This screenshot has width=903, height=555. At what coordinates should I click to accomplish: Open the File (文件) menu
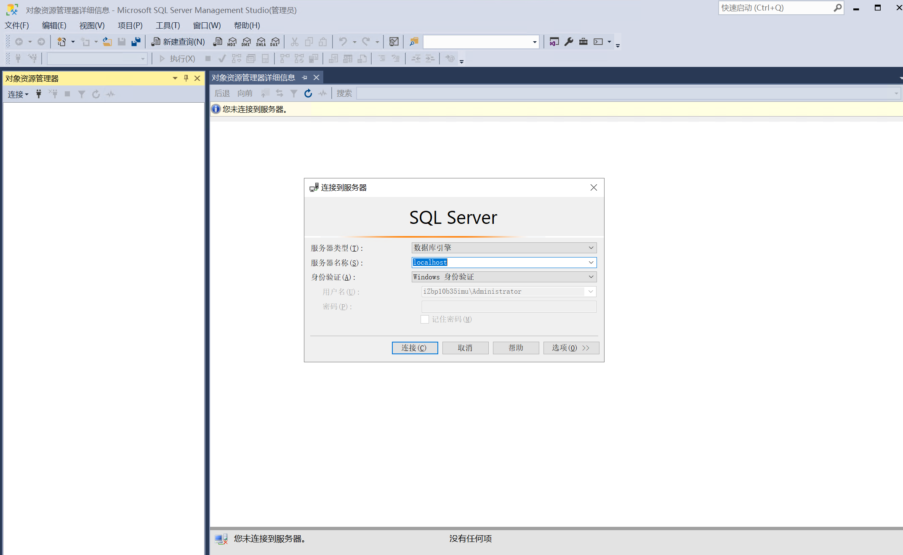click(x=17, y=25)
